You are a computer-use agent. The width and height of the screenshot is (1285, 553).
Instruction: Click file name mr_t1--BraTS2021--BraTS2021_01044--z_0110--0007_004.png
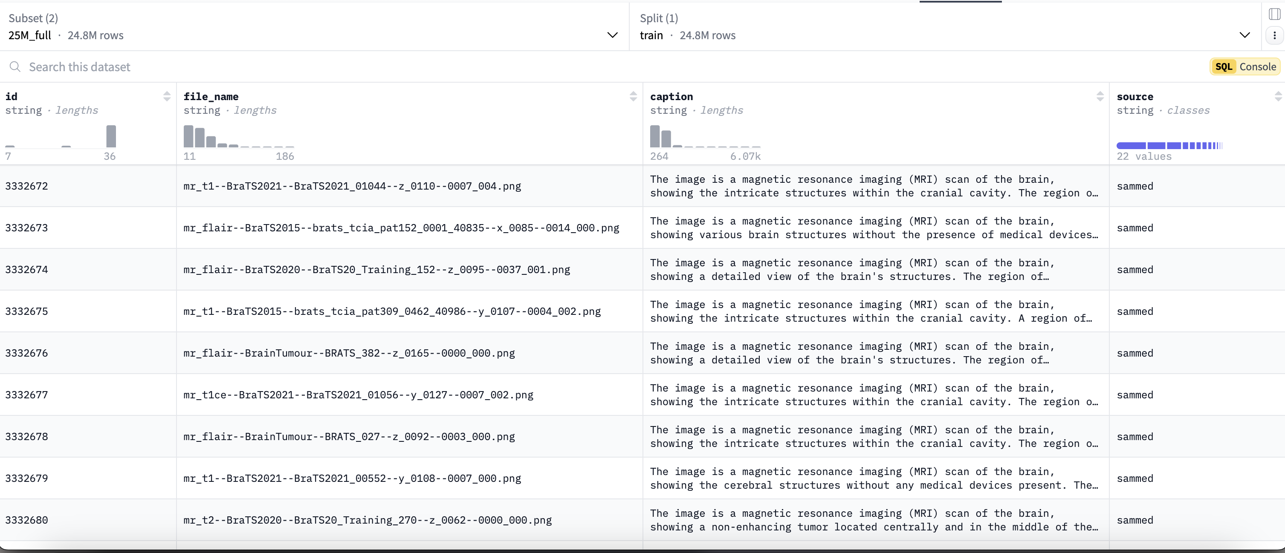(x=352, y=186)
